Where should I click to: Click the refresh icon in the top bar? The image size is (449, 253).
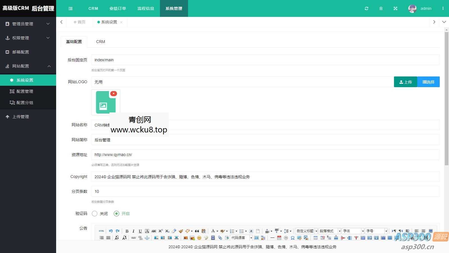pyautogui.click(x=366, y=8)
